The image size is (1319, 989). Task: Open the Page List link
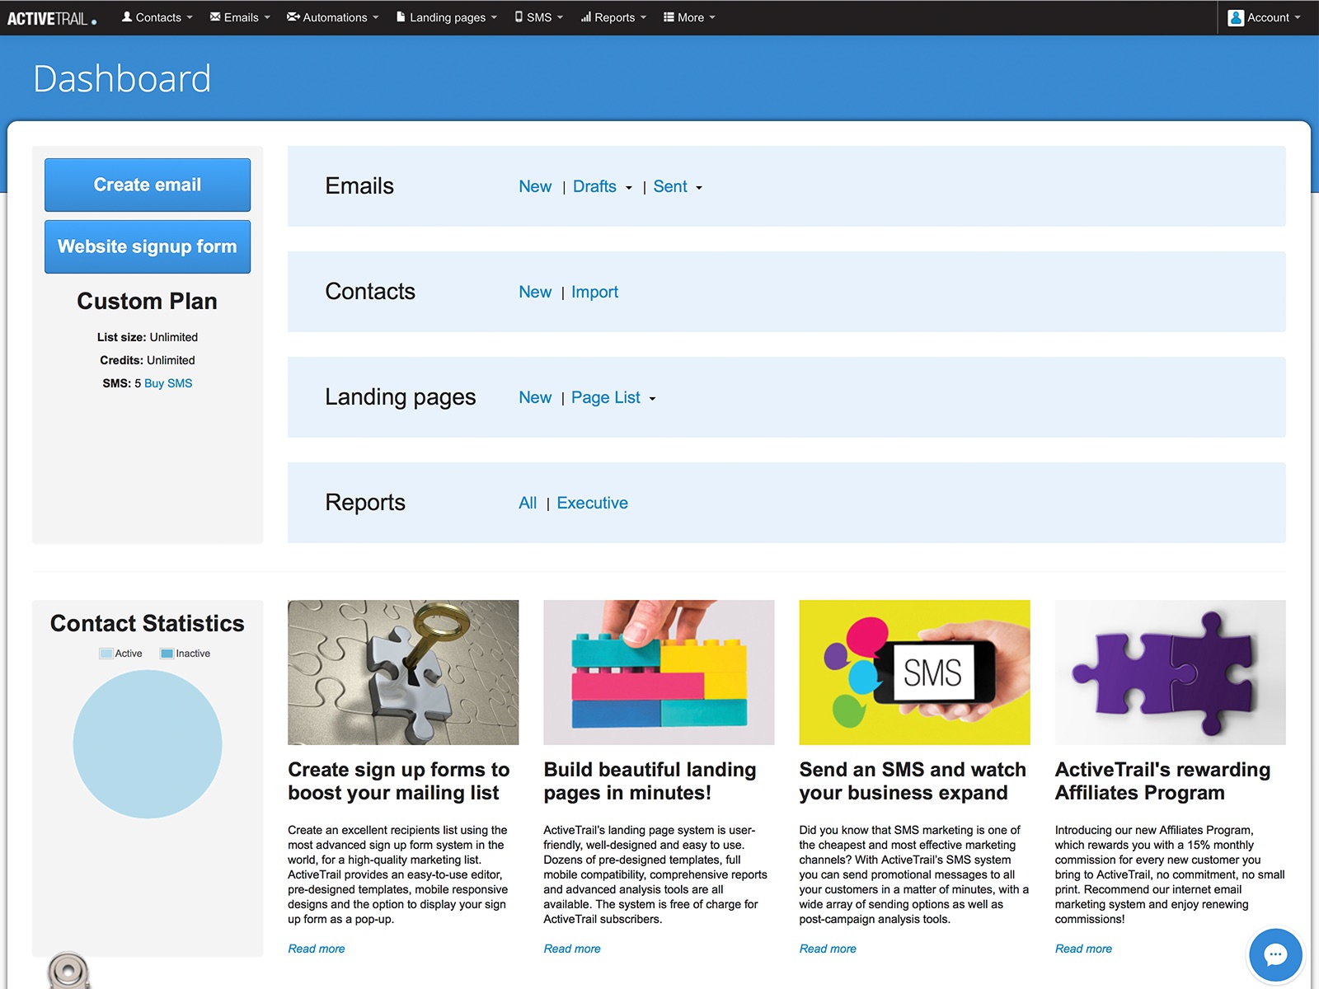click(606, 397)
